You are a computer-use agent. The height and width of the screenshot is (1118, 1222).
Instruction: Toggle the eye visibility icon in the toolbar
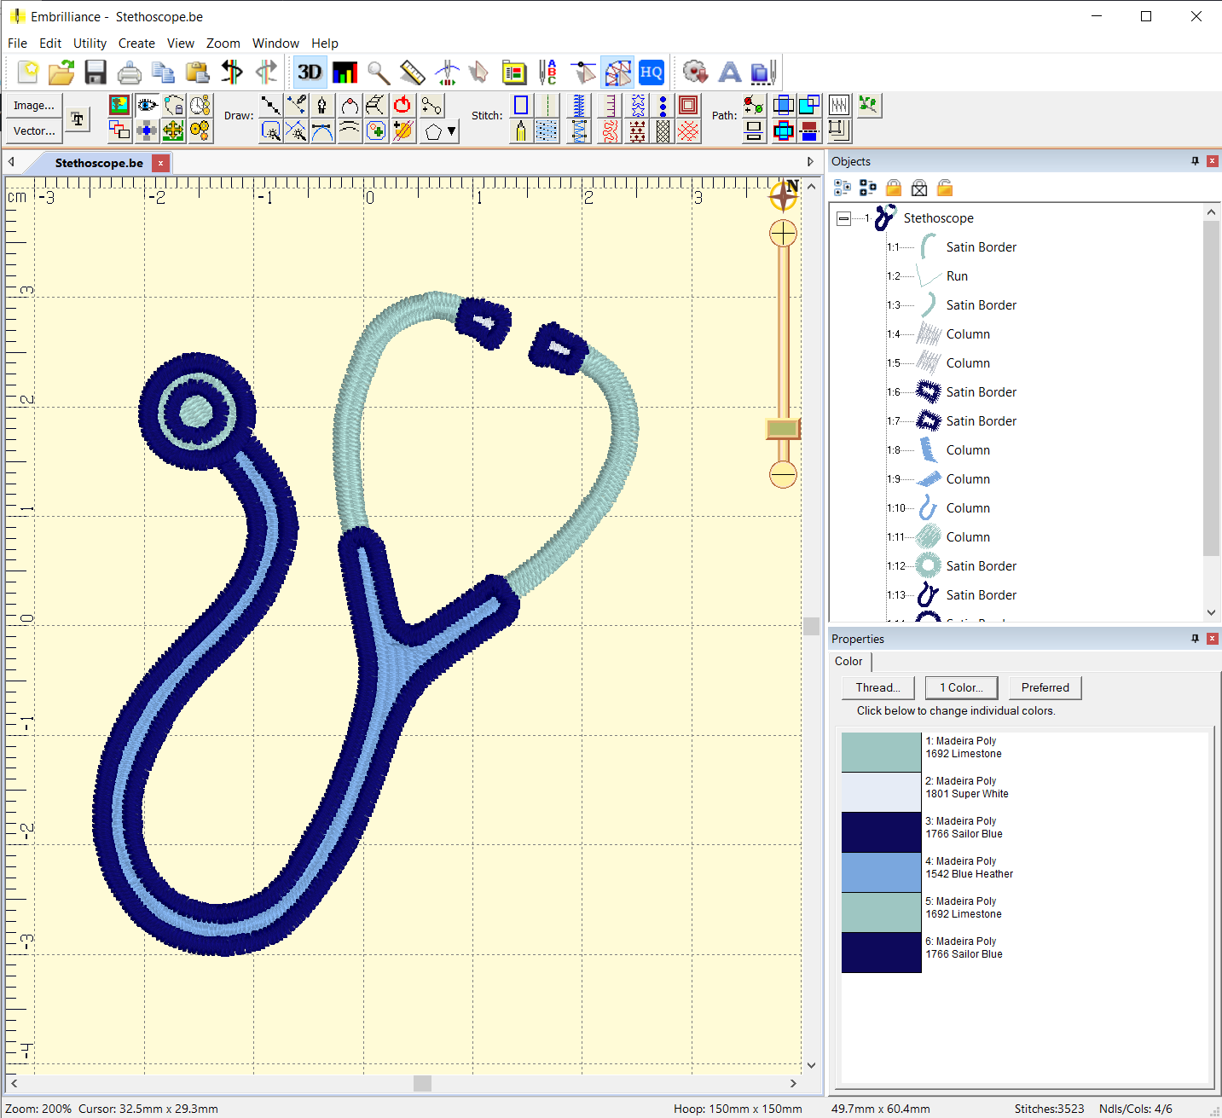[x=147, y=105]
